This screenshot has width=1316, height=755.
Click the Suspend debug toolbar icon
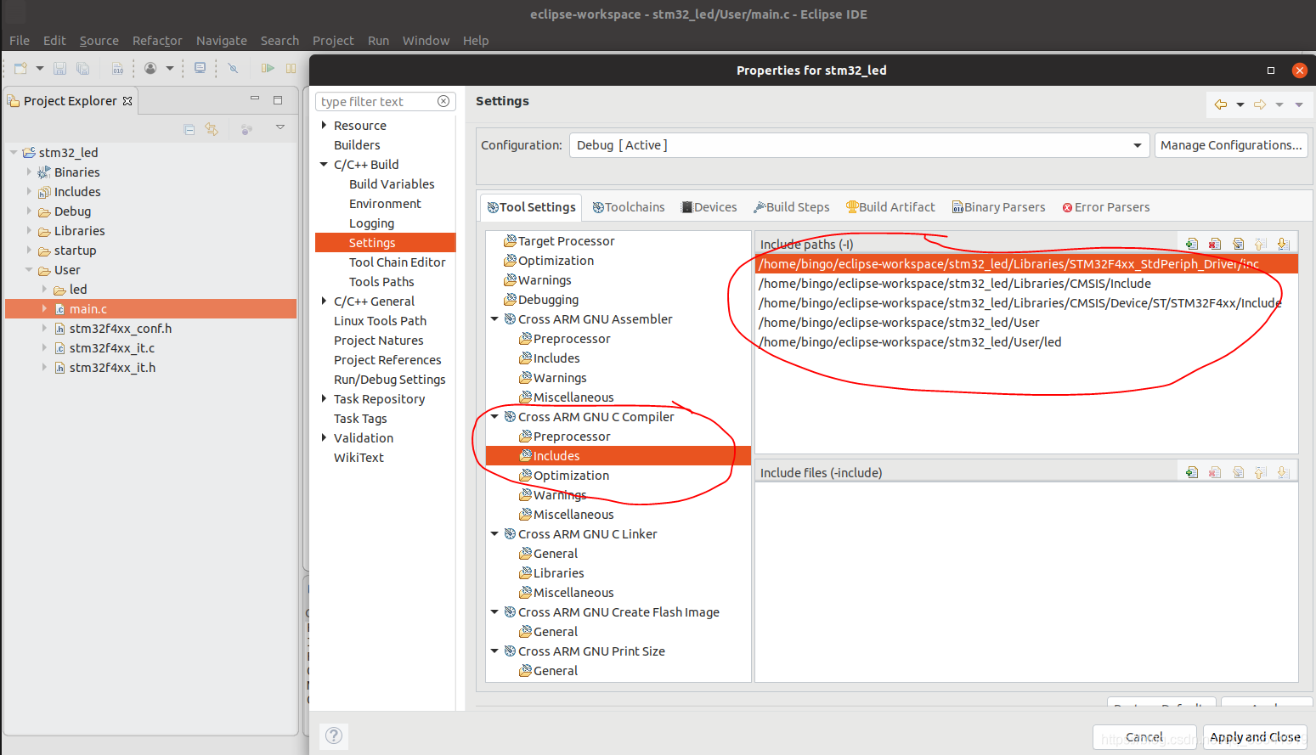pos(291,68)
